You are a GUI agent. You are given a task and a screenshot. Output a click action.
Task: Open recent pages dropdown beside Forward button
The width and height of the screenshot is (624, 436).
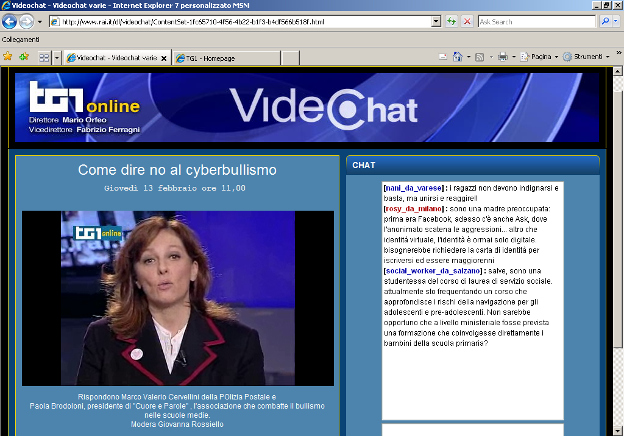click(x=40, y=22)
